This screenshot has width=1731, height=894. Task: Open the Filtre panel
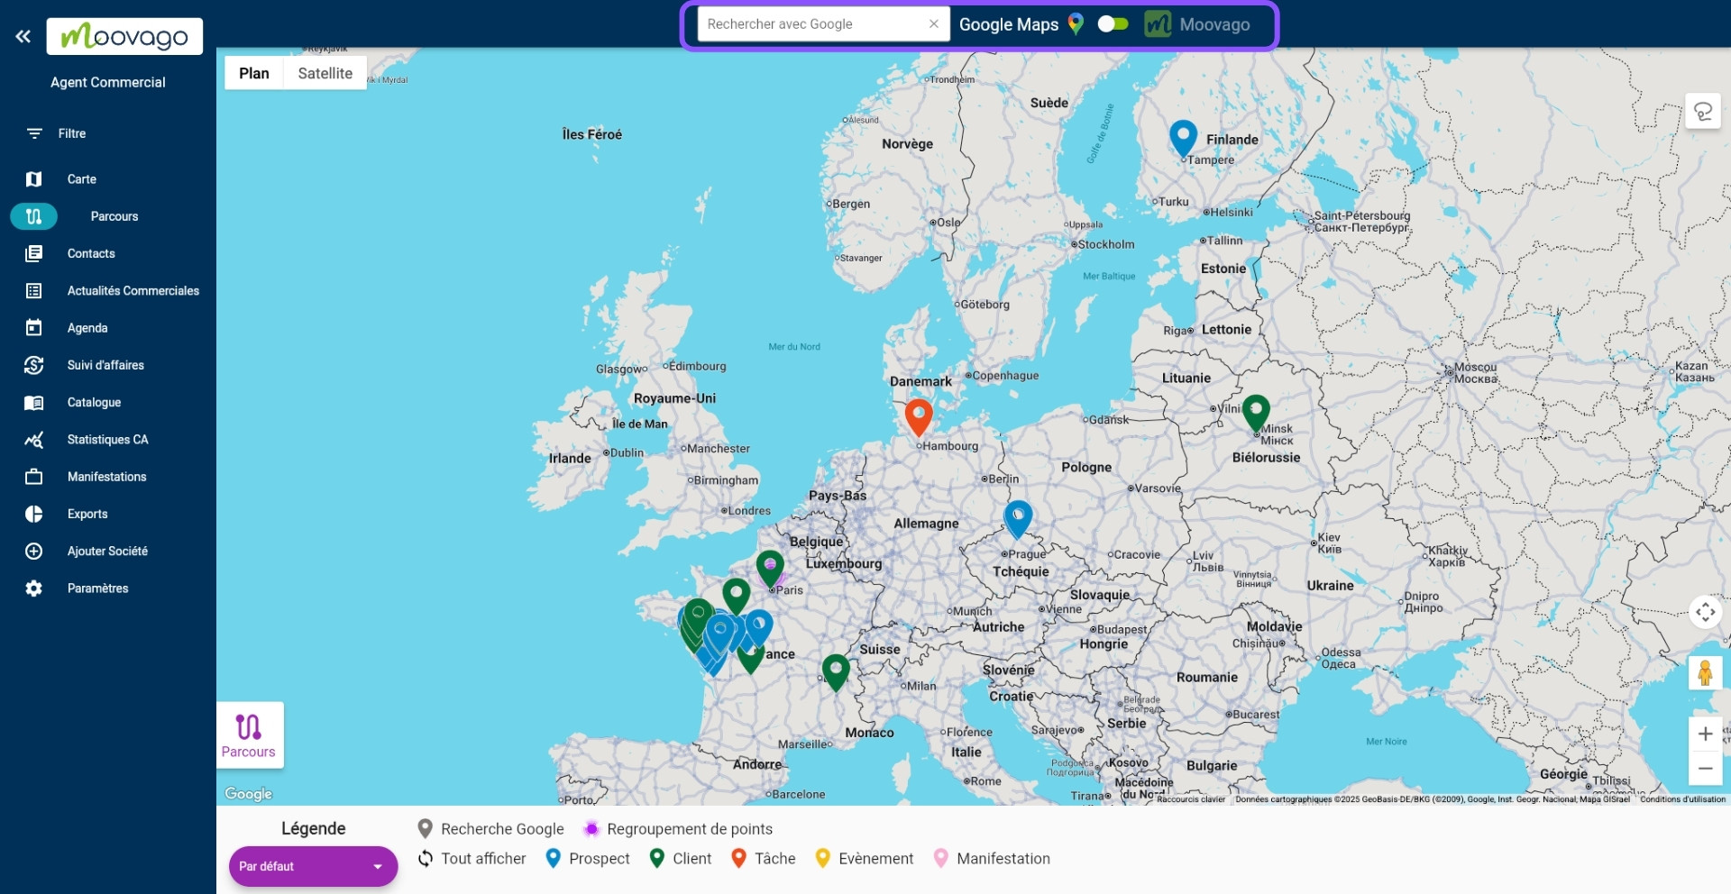[x=71, y=132]
